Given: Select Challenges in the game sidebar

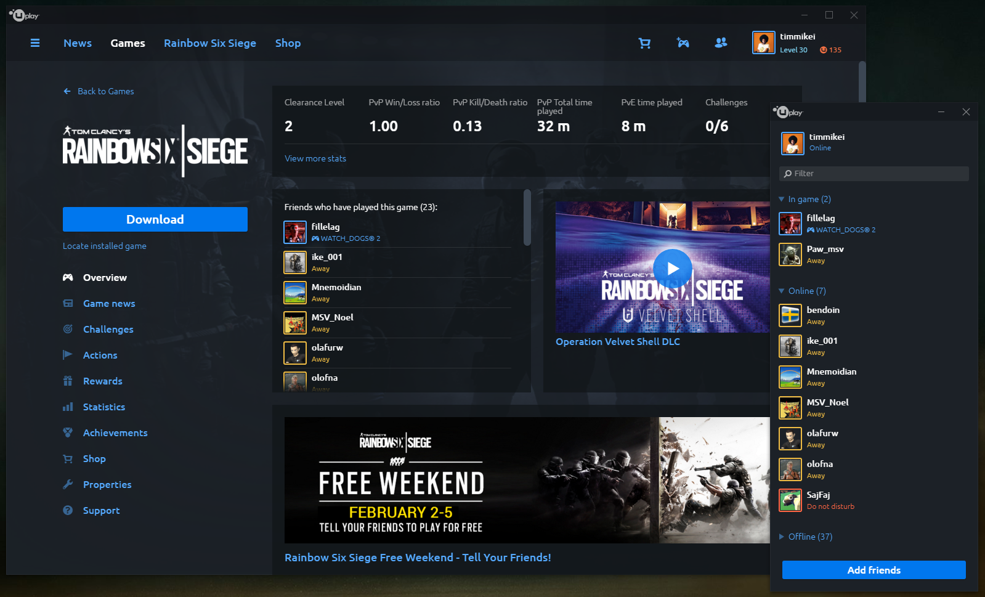Looking at the screenshot, I should click(x=108, y=329).
